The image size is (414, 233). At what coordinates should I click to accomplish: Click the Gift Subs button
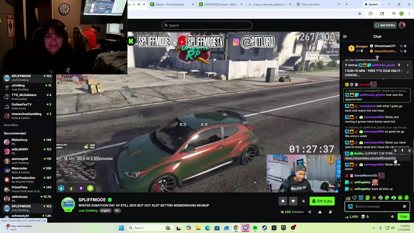[322, 201]
